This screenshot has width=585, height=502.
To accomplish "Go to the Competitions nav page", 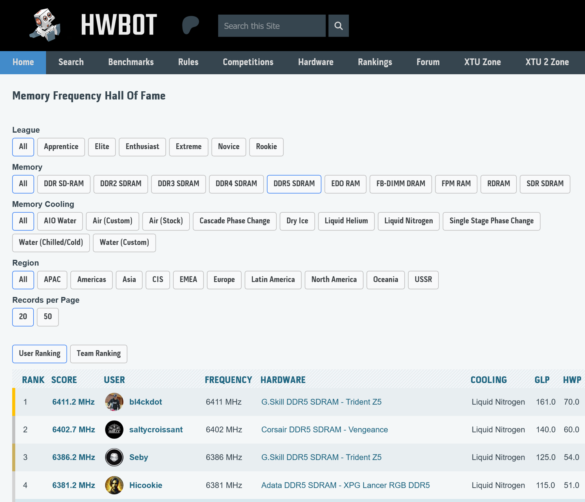I will [x=248, y=62].
